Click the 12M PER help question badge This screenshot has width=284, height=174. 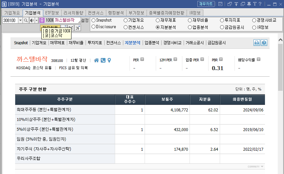[175, 59]
